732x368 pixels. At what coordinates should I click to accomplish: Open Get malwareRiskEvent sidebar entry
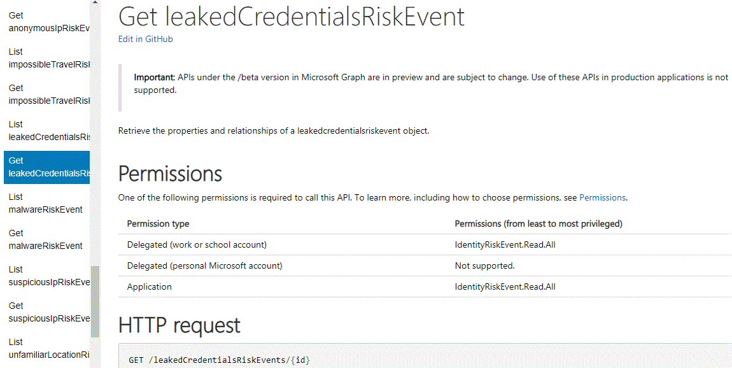coord(45,239)
